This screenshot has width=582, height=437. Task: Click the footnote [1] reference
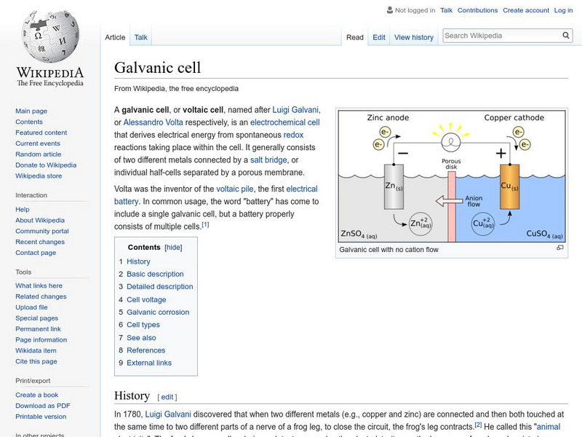click(x=205, y=224)
